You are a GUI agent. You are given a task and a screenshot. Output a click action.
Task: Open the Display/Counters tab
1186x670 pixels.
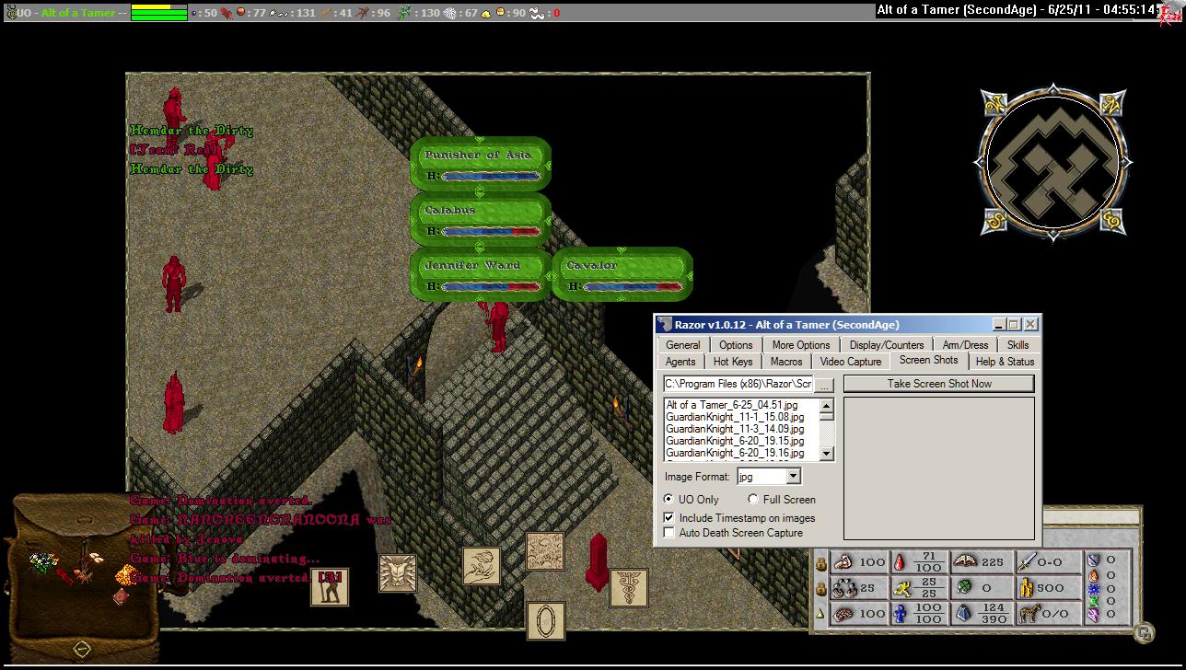click(886, 345)
